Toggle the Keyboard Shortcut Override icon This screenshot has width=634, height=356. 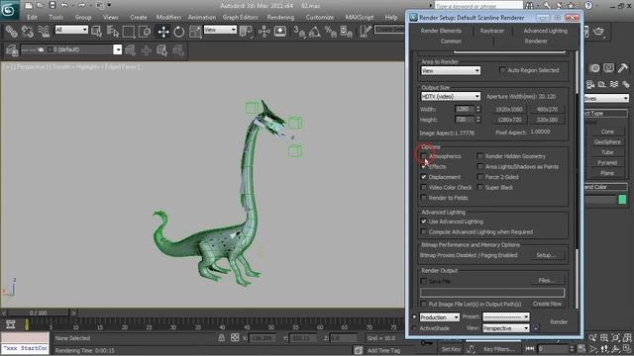(279, 31)
